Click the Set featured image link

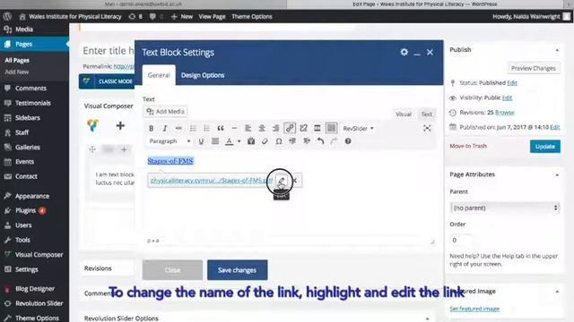coord(474,309)
